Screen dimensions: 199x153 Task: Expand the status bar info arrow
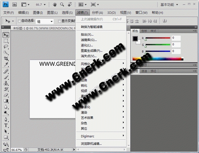tap(74, 149)
